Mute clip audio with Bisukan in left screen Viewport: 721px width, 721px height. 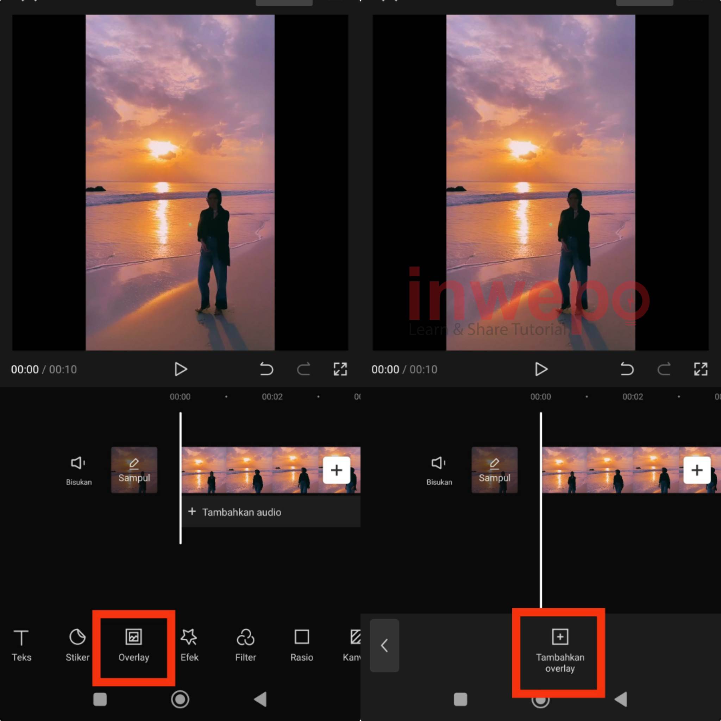(79, 470)
